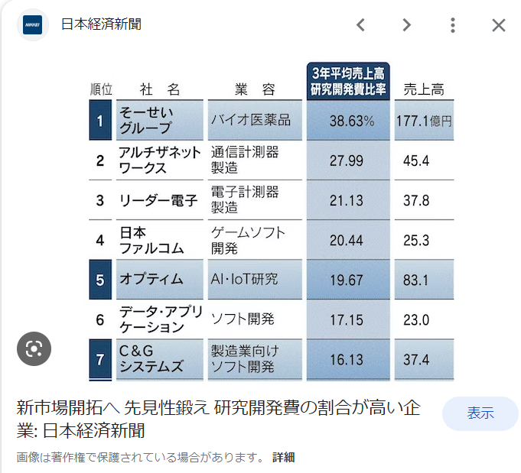Click the 通信計測器製造 business cell
Image resolution: width=521 pixels, height=473 pixels.
255,160
